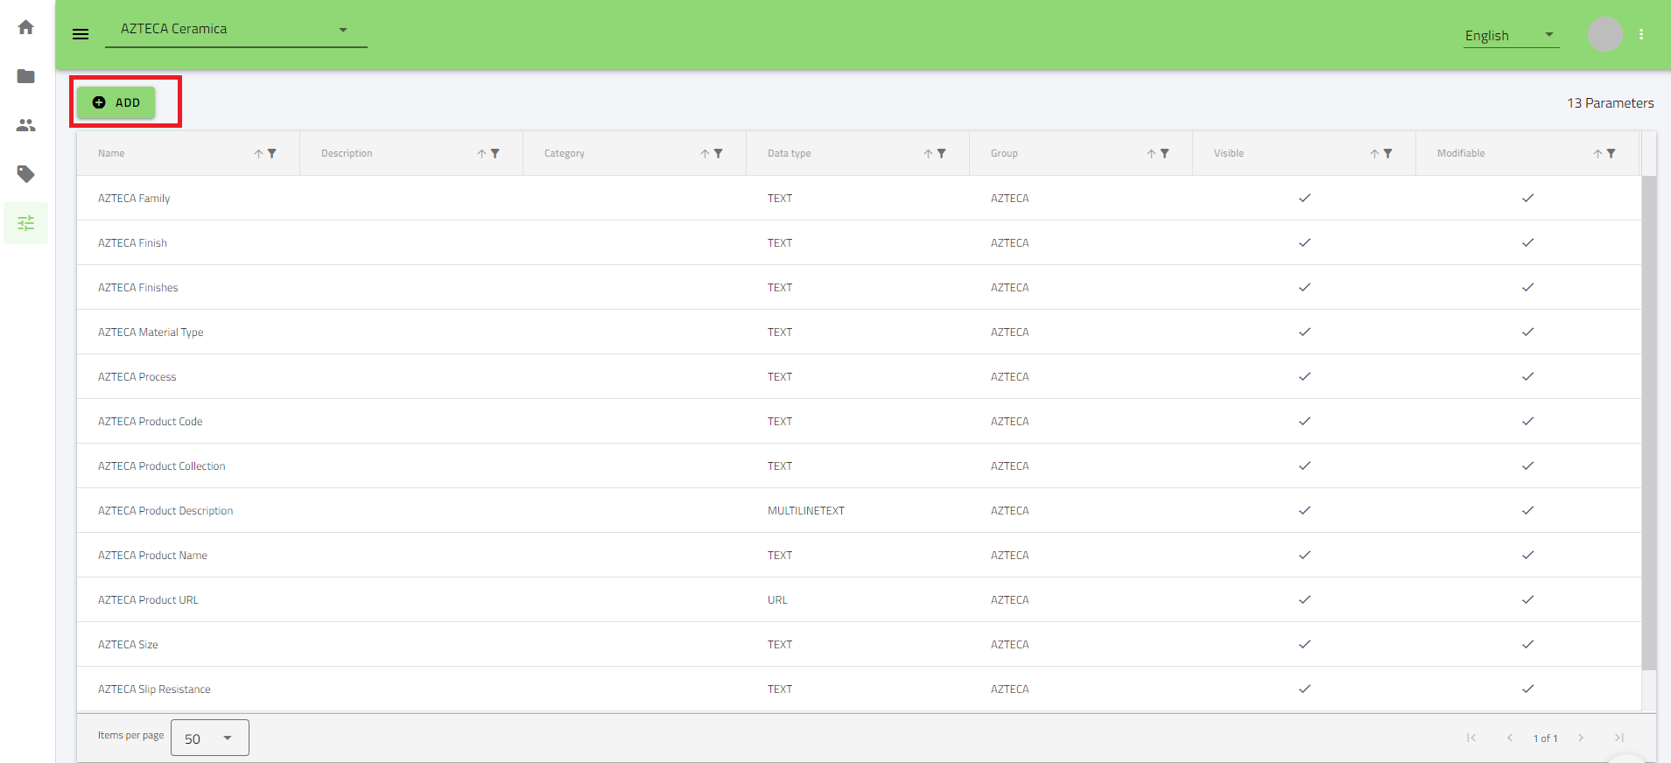The width and height of the screenshot is (1671, 763).
Task: Filter the Modifiable column
Action: [x=1611, y=153]
